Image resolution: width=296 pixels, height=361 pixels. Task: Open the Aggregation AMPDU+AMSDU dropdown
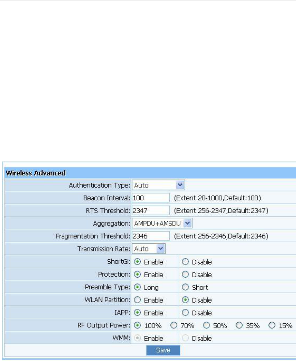162,223
